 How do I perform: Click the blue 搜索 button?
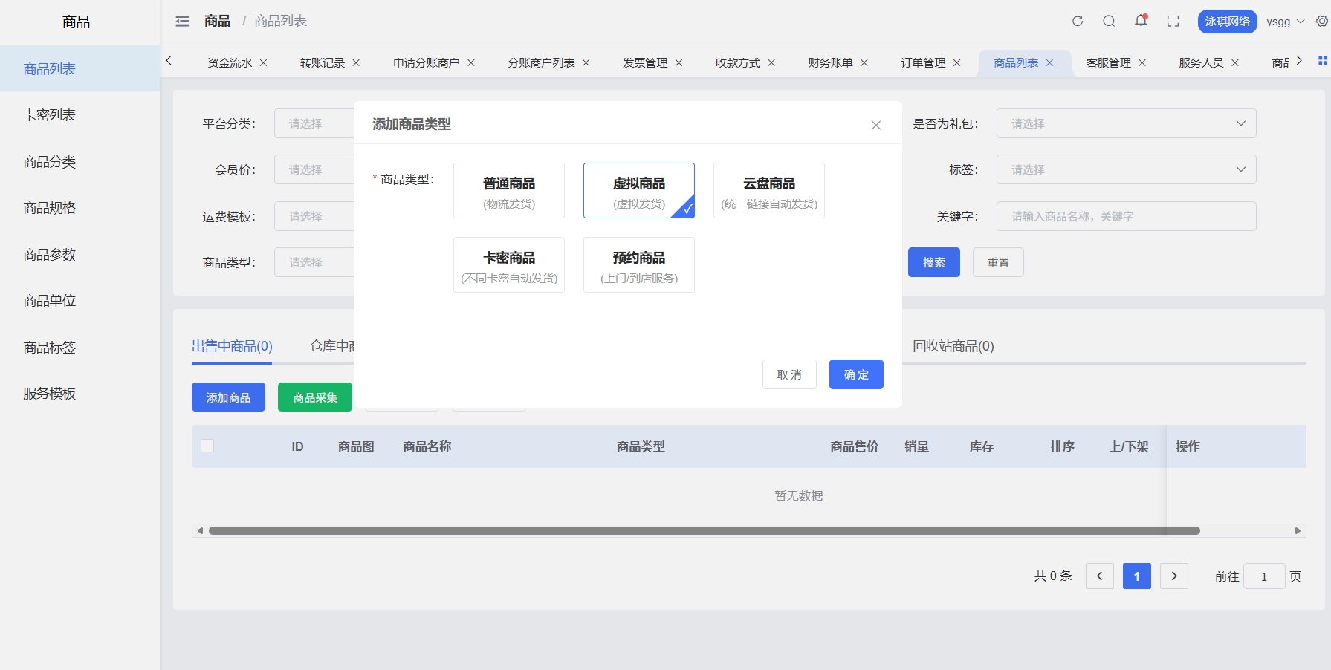click(933, 262)
